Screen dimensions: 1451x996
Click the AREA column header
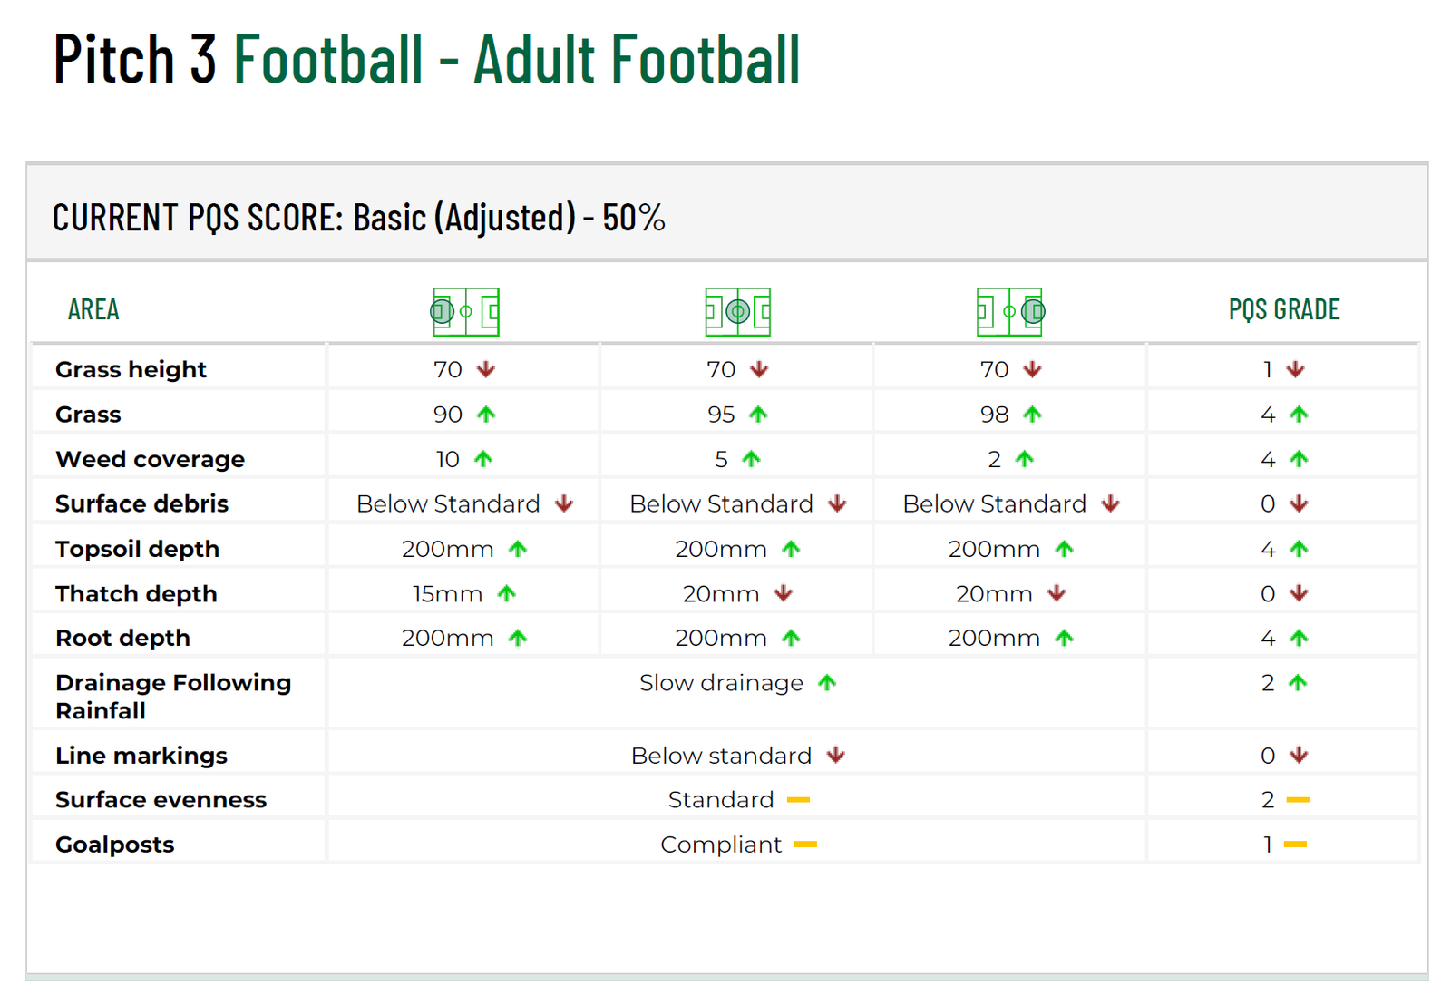pyautogui.click(x=93, y=310)
